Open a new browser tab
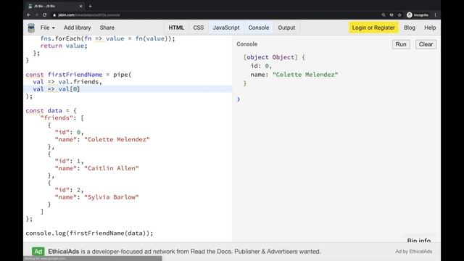The width and height of the screenshot is (464, 261). pyautogui.click(x=90, y=6)
